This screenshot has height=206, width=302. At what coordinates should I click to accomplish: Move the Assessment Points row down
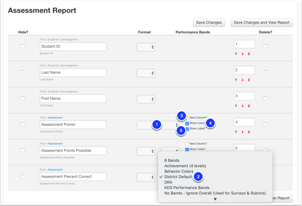pos(242,131)
